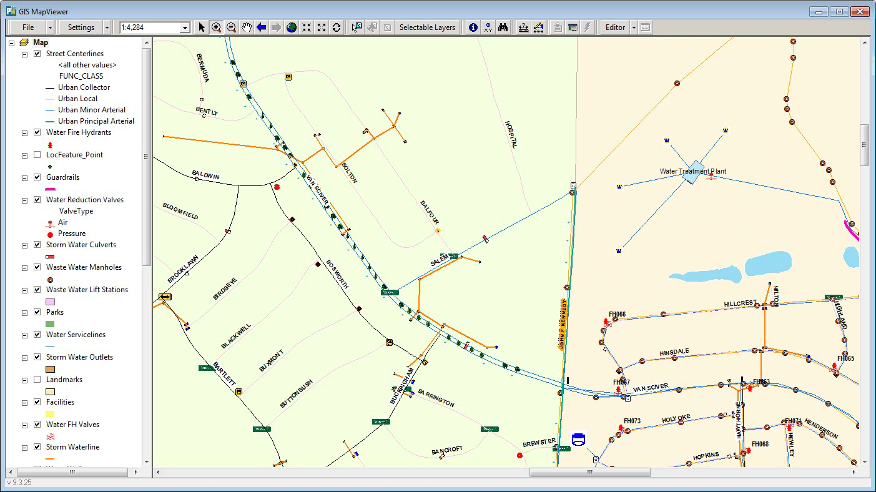Click the Refresh map icon
Screen dimensions: 876x492
point(337,27)
